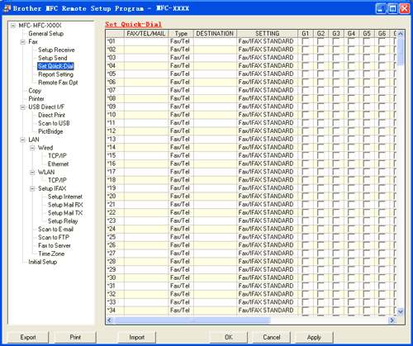Select Scan to E-mail in tree
The width and height of the screenshot is (413, 346).
point(56,230)
